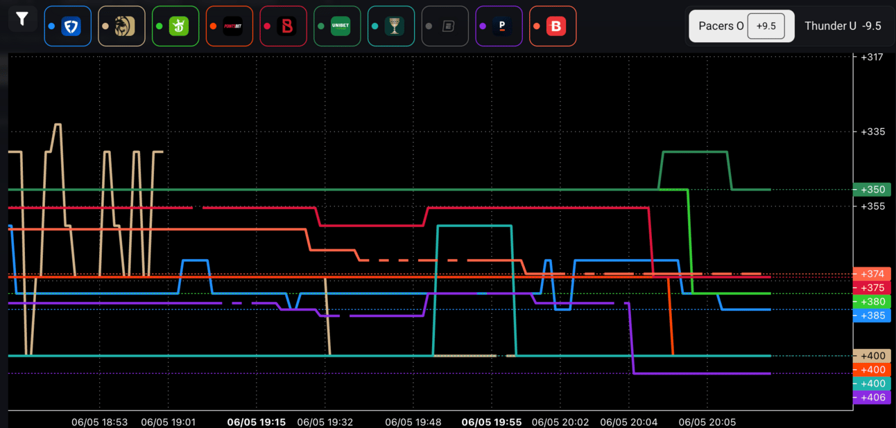
Task: Toggle the teal goblet Caesars sportsbook
Action: tap(391, 26)
